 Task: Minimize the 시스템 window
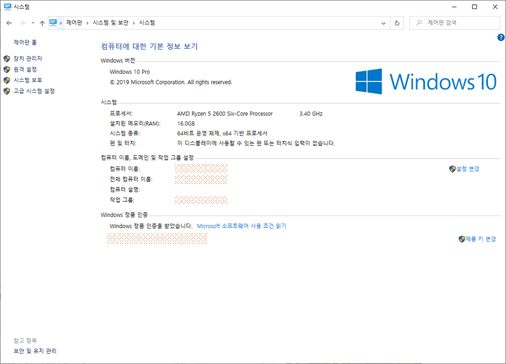(x=454, y=7)
